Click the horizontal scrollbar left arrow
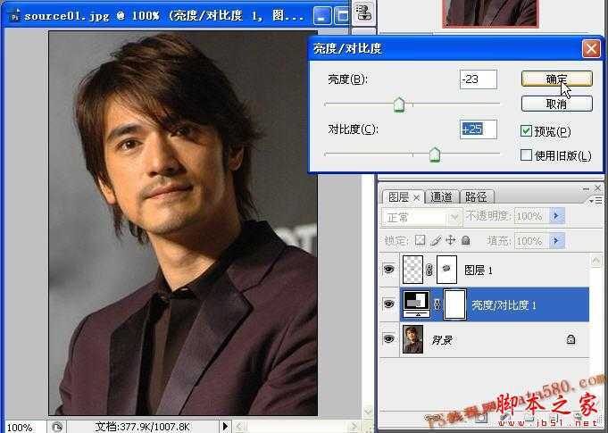This screenshot has height=433, width=608. coord(239,427)
